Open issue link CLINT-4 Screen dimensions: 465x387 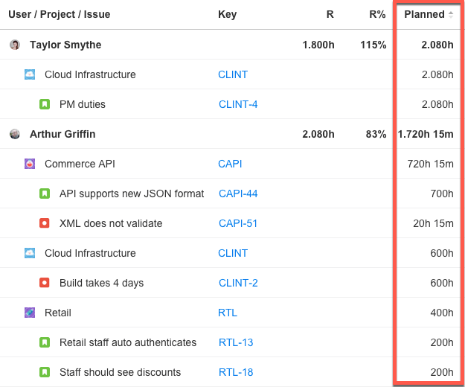point(238,104)
